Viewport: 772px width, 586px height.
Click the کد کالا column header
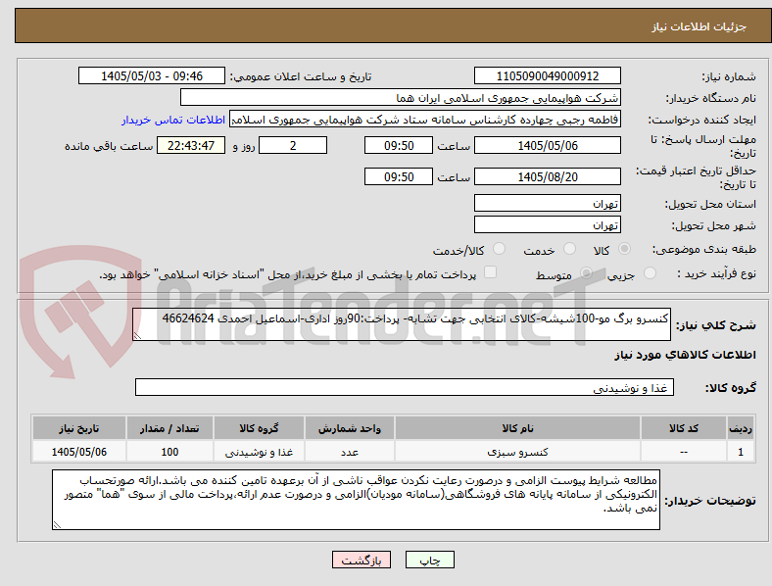[x=684, y=428]
